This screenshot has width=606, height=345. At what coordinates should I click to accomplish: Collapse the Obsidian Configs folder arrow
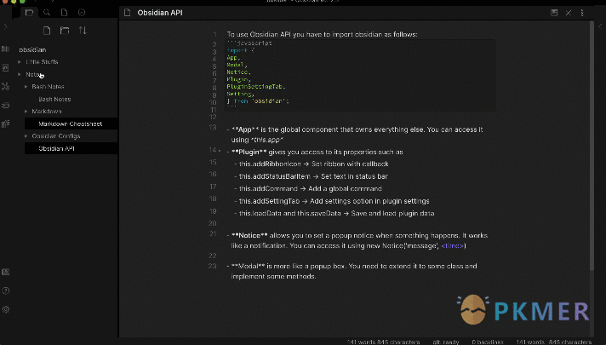coord(26,136)
